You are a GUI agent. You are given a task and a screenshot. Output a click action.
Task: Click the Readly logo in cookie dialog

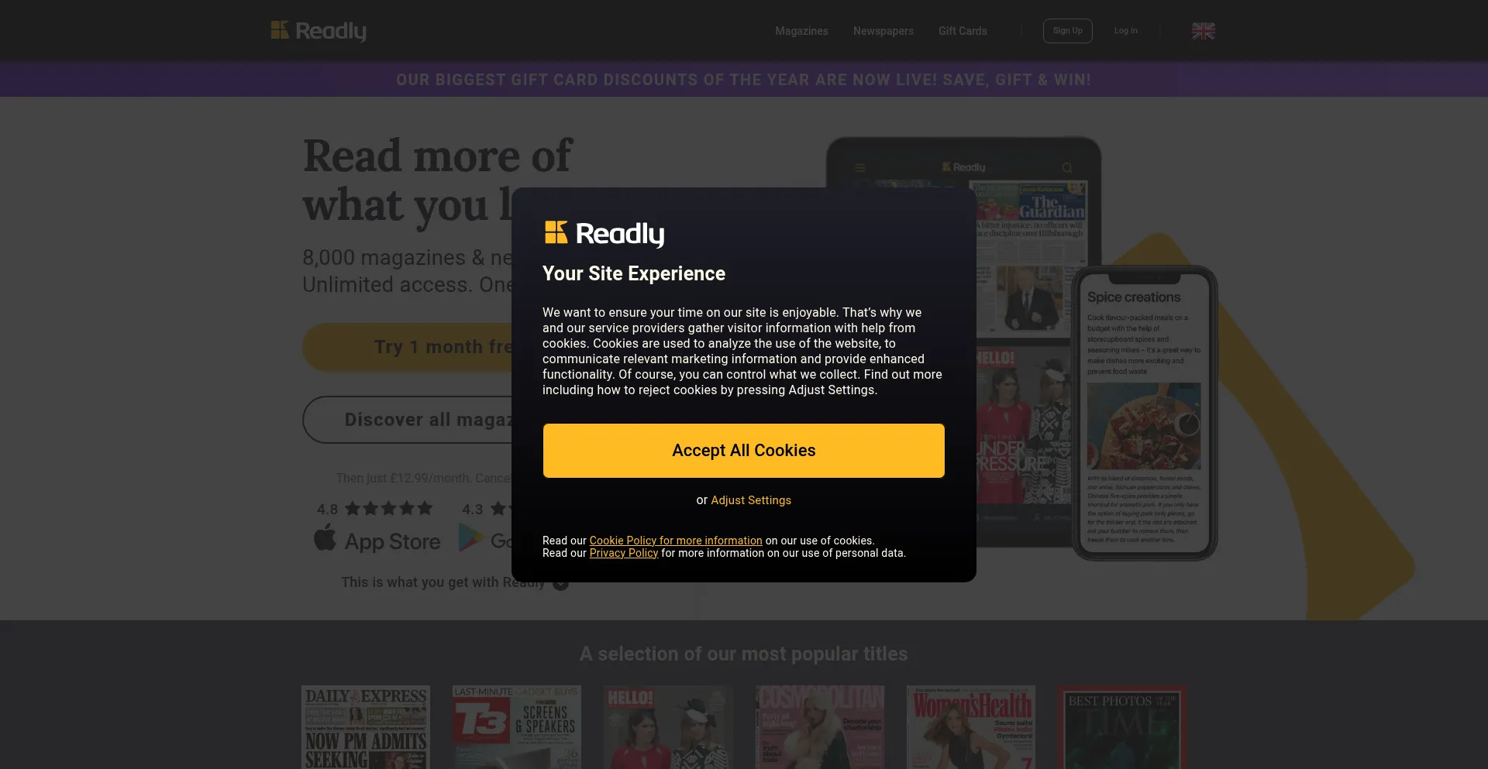point(604,233)
